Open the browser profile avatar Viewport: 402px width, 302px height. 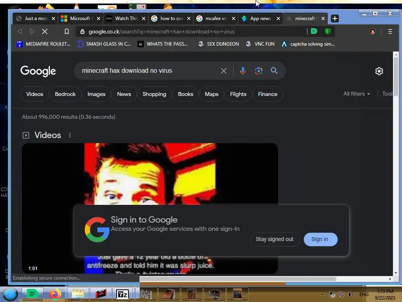[x=373, y=31]
